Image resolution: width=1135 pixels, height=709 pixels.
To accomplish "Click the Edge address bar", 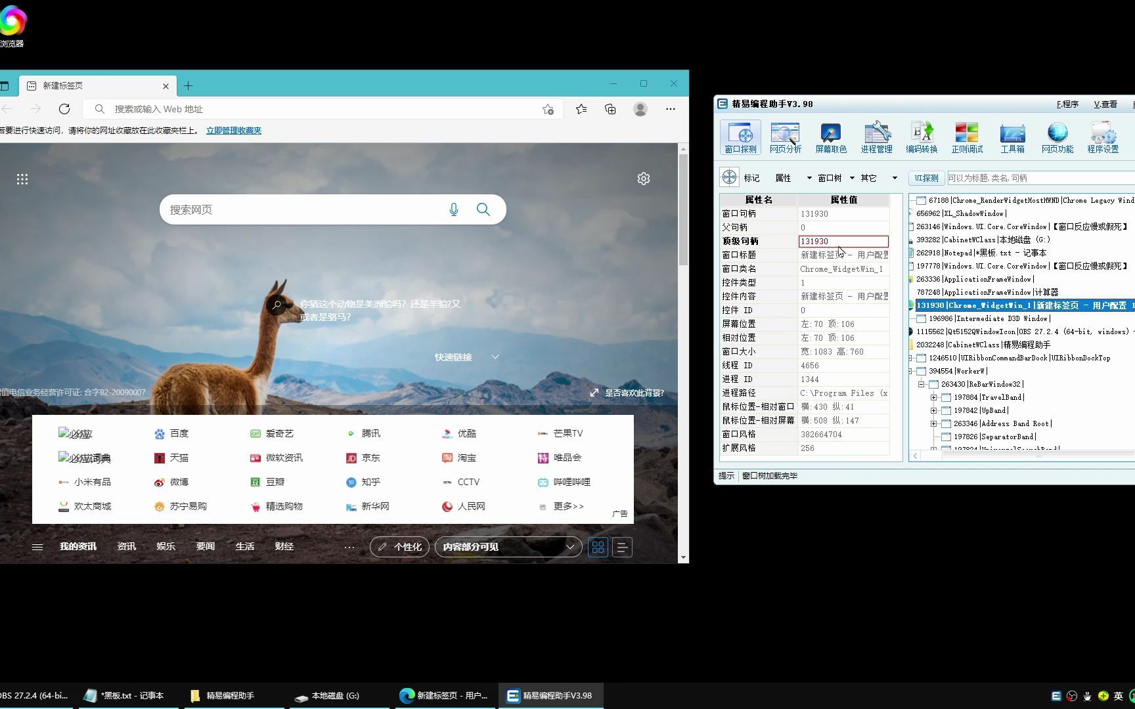I will pyautogui.click(x=322, y=109).
